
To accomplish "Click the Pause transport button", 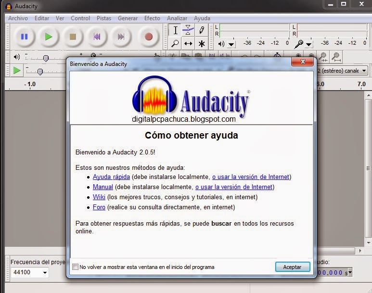I will pos(24,37).
